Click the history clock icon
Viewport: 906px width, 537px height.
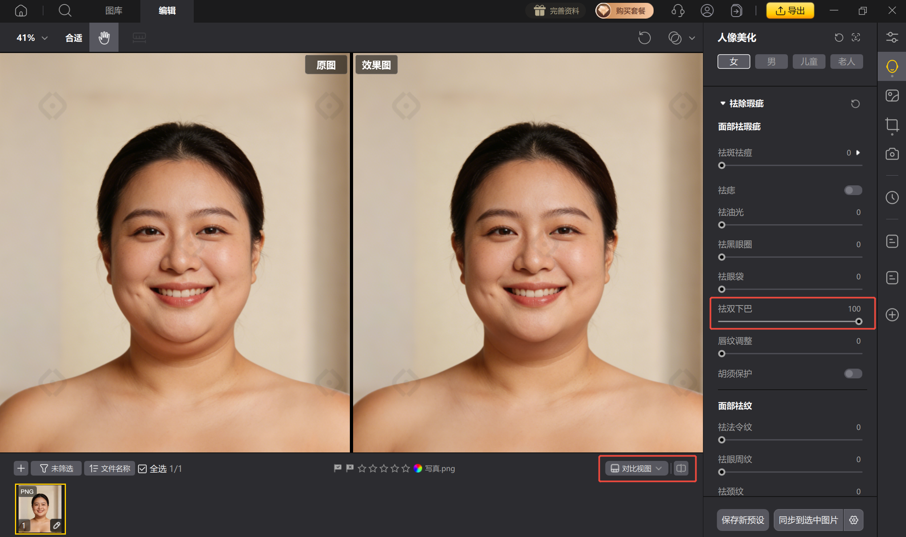[x=892, y=197]
